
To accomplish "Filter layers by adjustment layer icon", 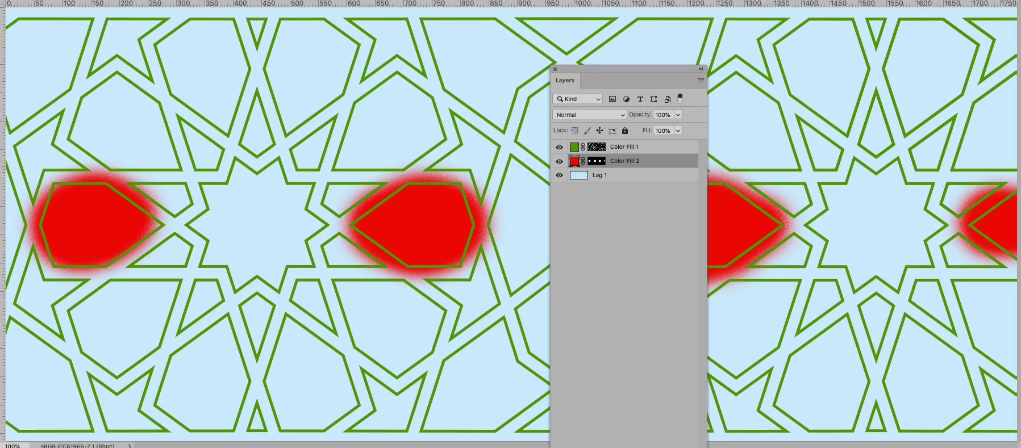I will (626, 99).
